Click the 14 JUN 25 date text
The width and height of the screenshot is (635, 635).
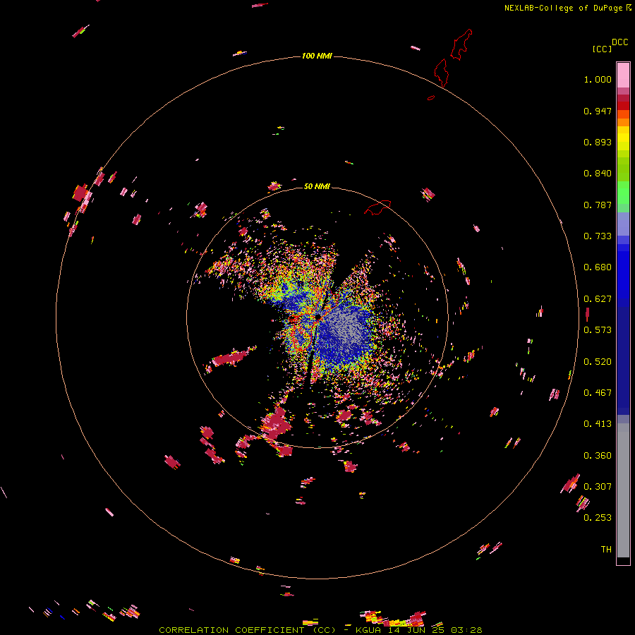pyautogui.click(x=416, y=630)
